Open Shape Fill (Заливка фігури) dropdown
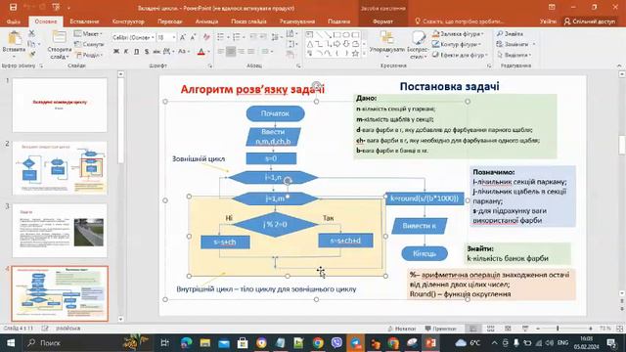 [458, 34]
